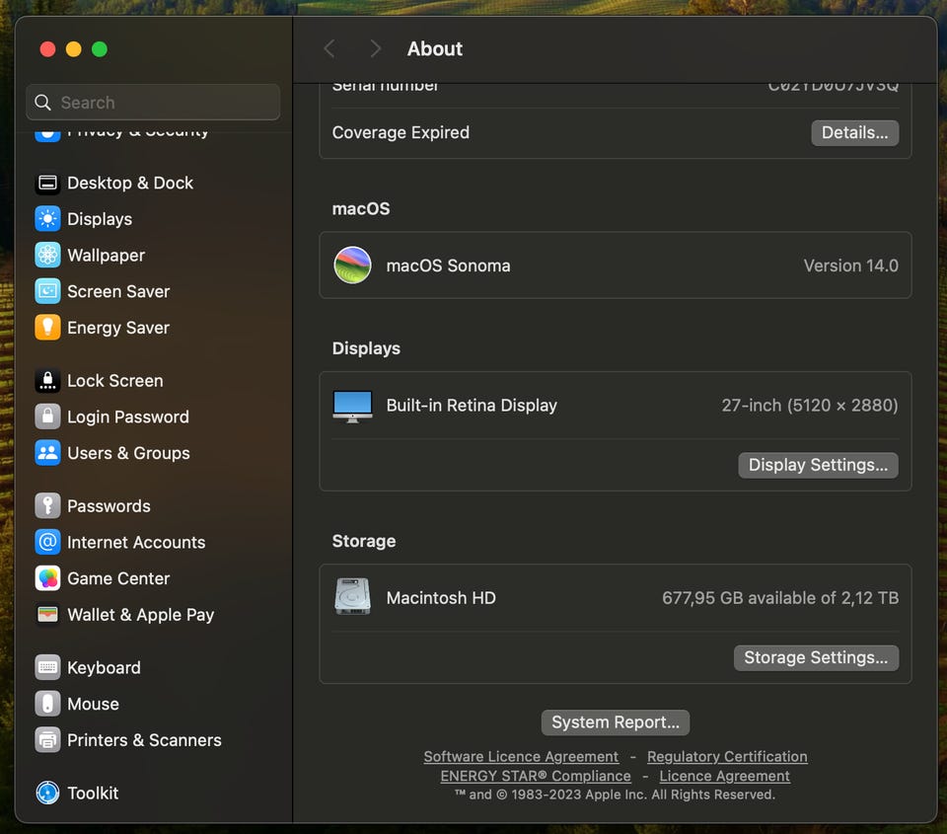Viewport: 947px width, 834px height.
Task: Open ENERGY STAR® Compliance link
Action: click(536, 776)
